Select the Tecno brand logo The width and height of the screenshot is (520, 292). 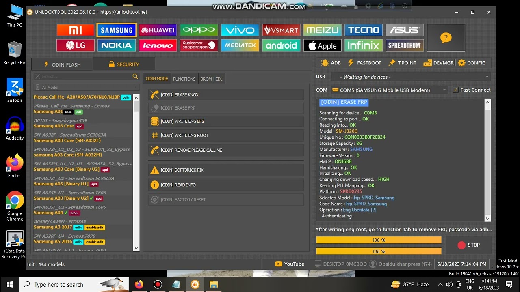364,30
